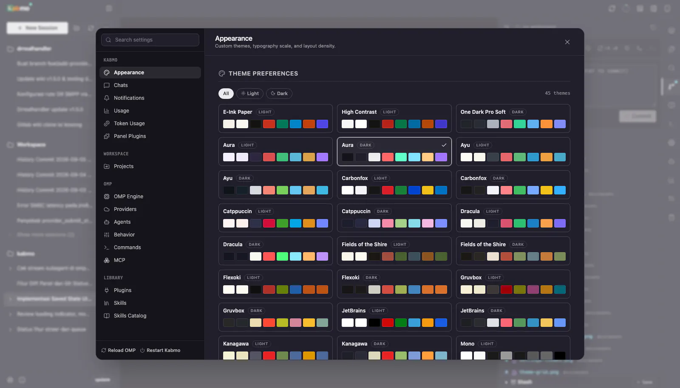
Task: Click the MCP icon in the sidebar
Action: pyautogui.click(x=107, y=260)
